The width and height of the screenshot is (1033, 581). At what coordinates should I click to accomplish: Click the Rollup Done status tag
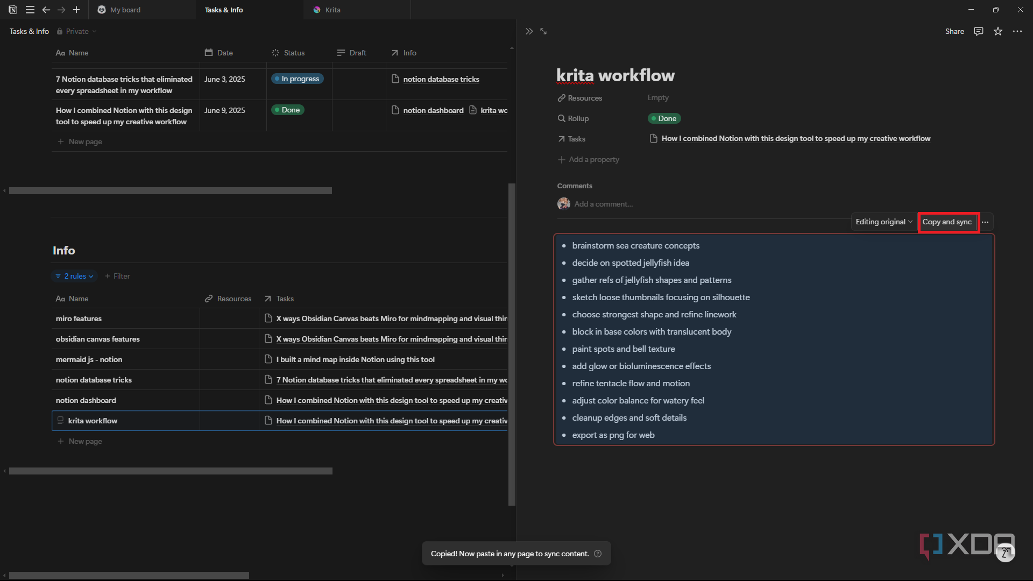click(664, 118)
